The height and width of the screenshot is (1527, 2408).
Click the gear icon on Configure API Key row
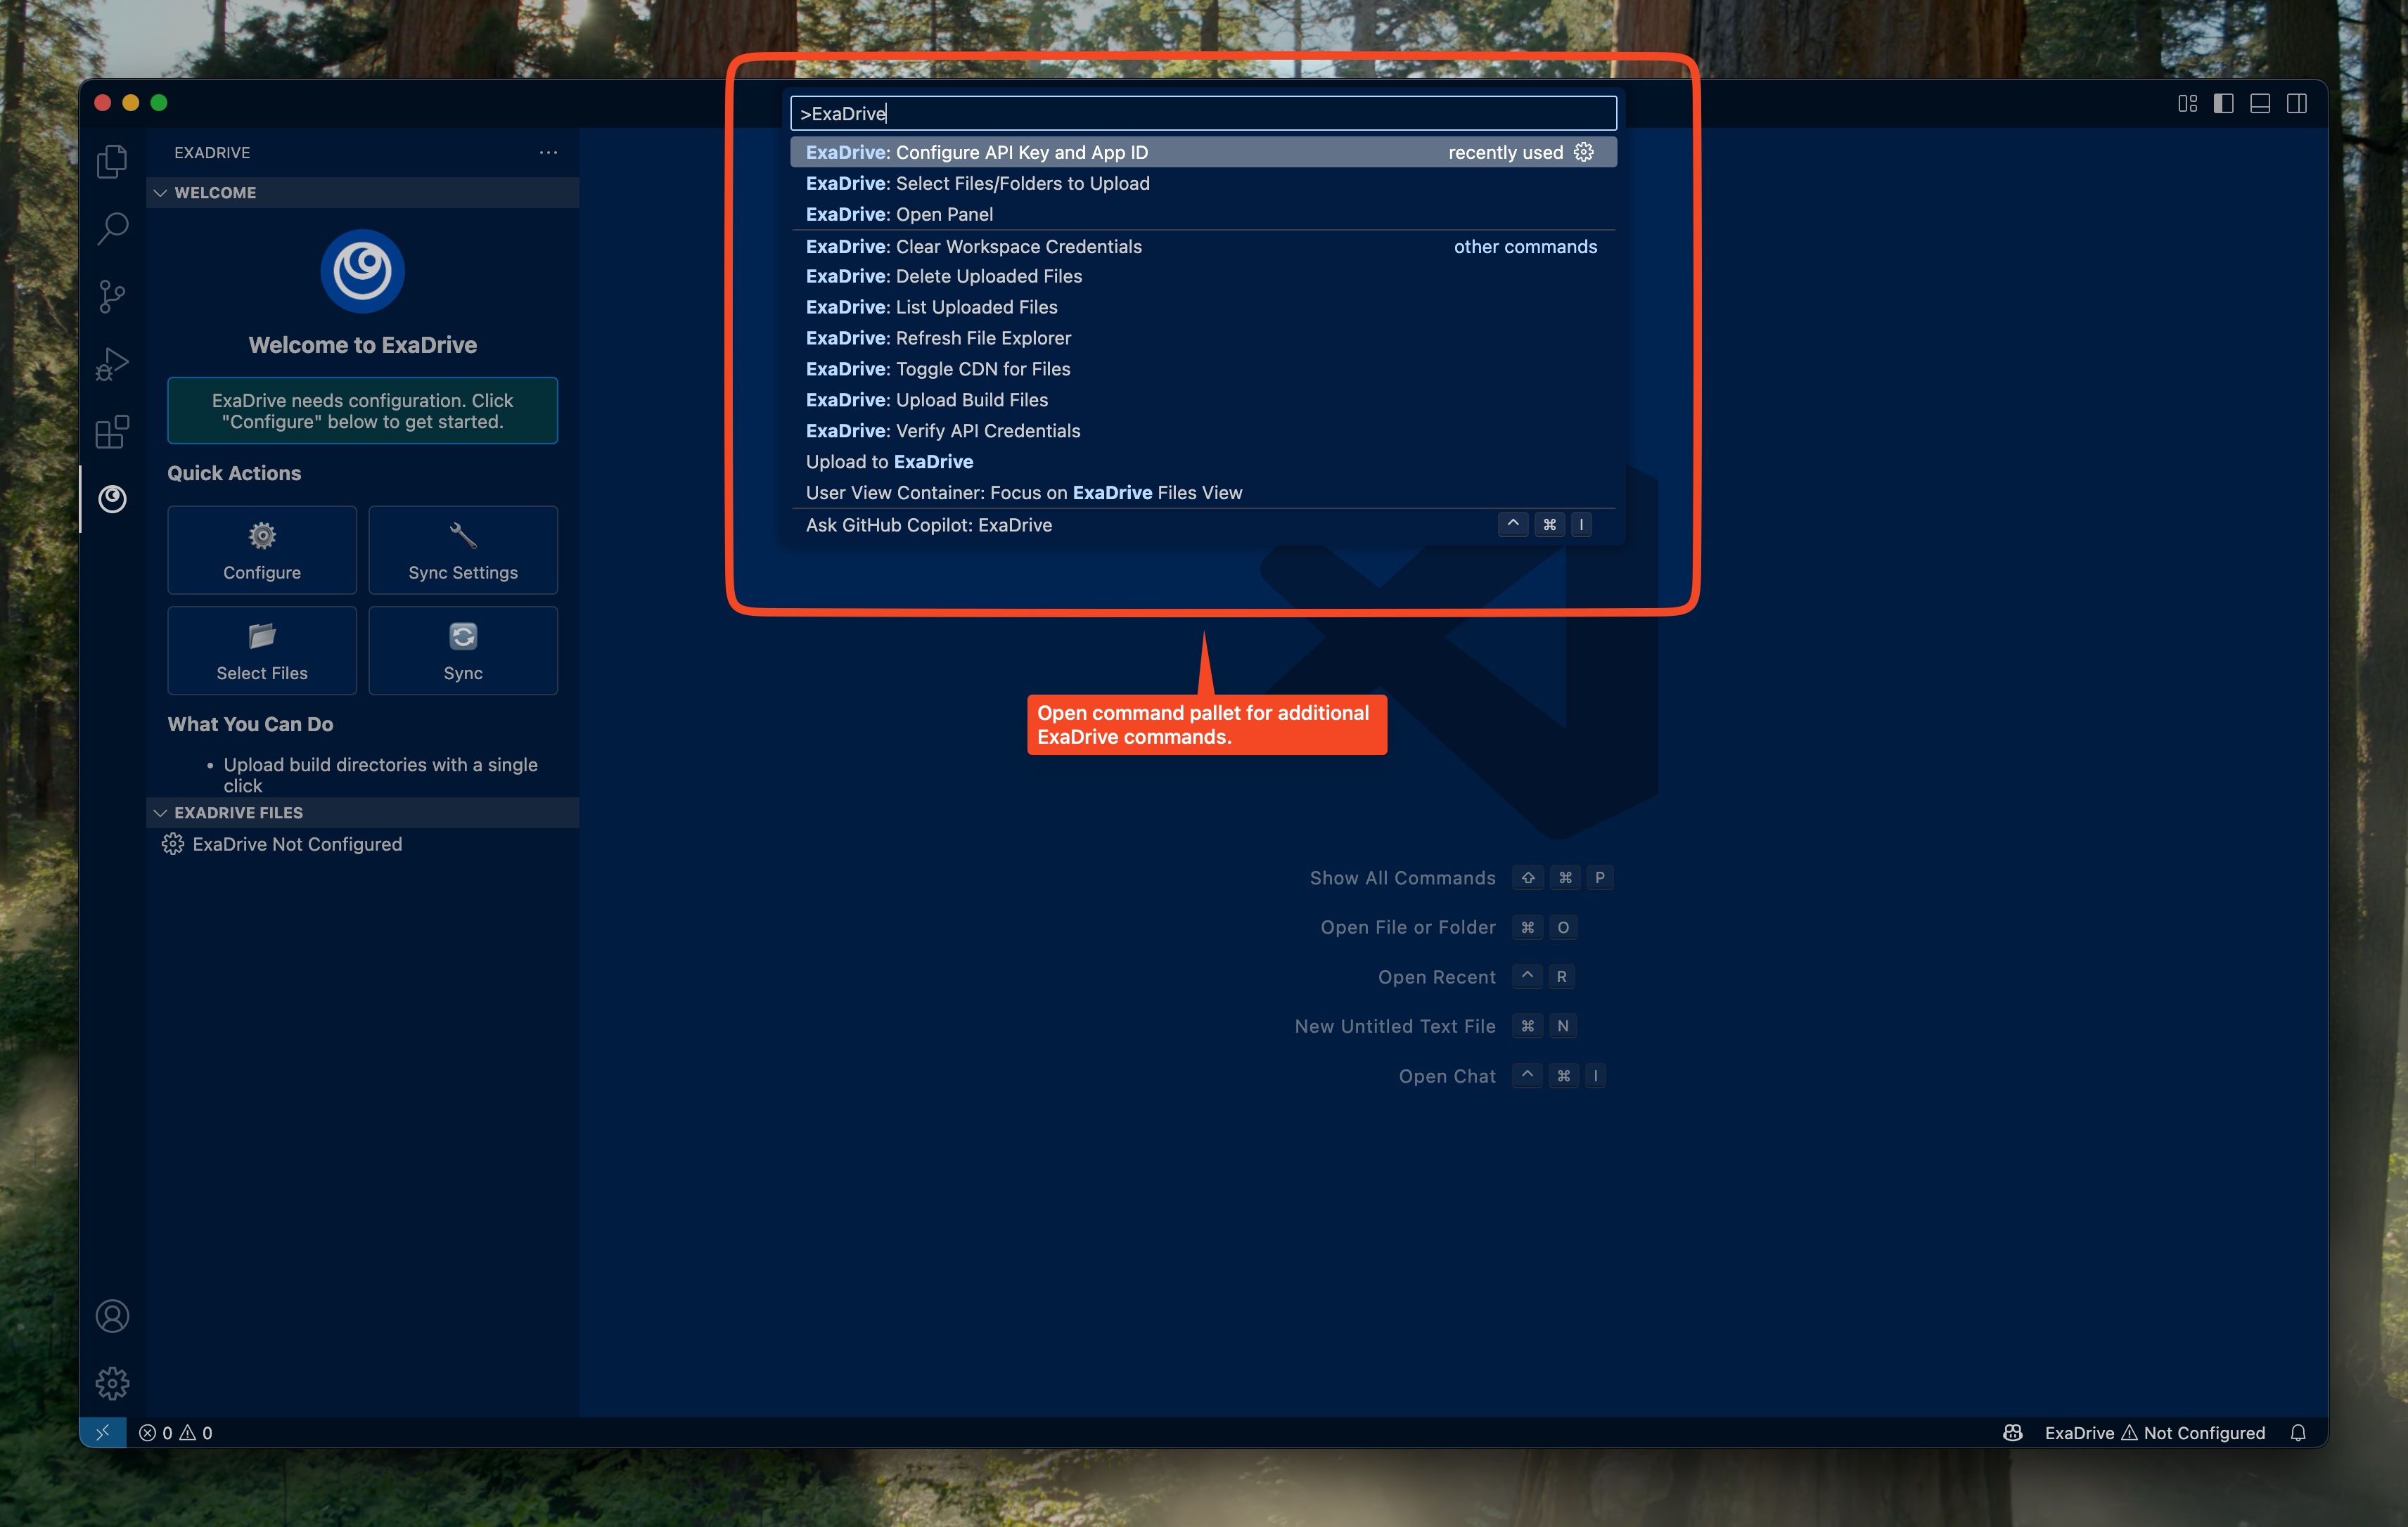pos(1583,152)
